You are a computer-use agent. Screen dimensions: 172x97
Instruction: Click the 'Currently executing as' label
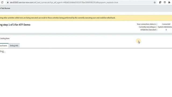(x=147, y=27)
